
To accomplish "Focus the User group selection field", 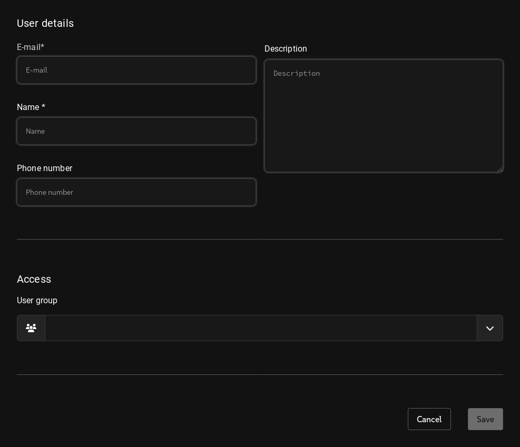I will pos(261,328).
